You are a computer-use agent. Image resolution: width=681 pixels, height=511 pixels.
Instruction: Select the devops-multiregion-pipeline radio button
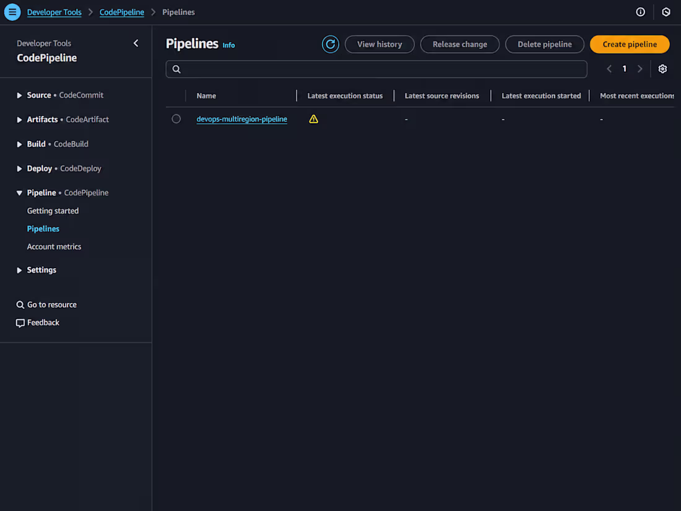176,119
